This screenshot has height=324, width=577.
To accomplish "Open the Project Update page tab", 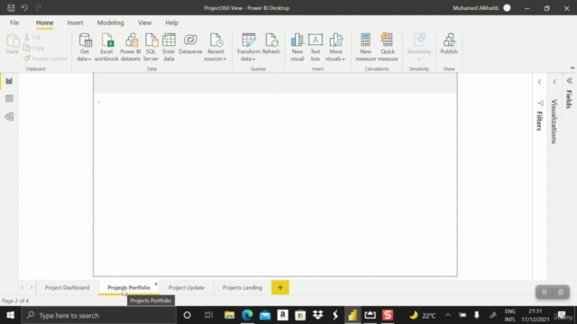I will [187, 288].
